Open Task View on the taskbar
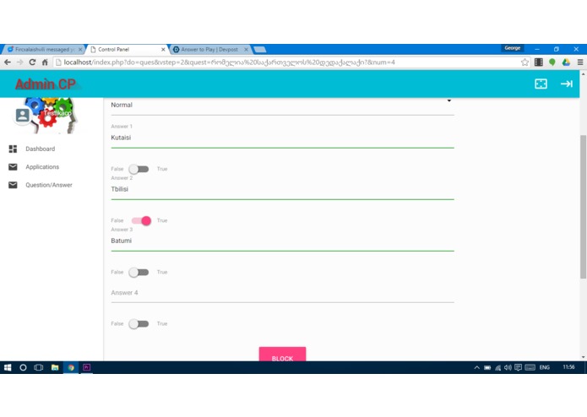The width and height of the screenshot is (587, 417). (x=39, y=368)
